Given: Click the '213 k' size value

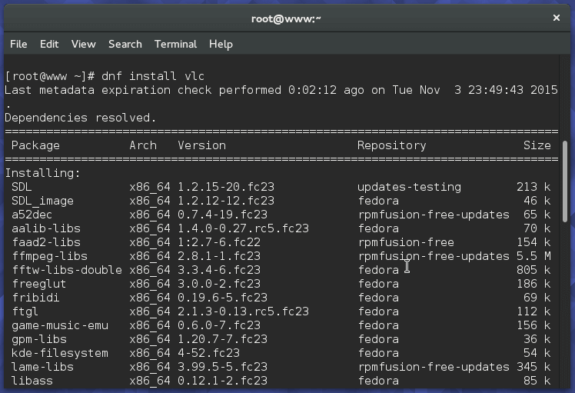Looking at the screenshot, I should pyautogui.click(x=533, y=187).
